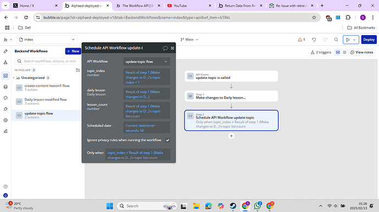Viewport: 379px width, 212px height.
Task: Switch to list view toggle
Action: pos(344,53)
